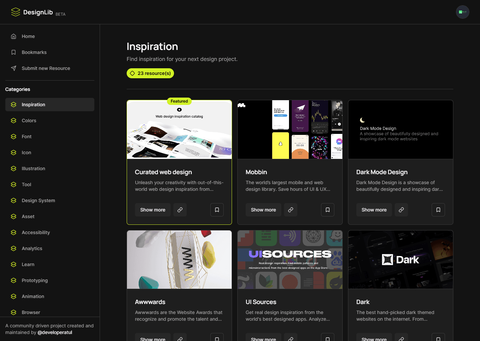Select the Colors category
Viewport: 480px width, 341px height.
point(50,121)
